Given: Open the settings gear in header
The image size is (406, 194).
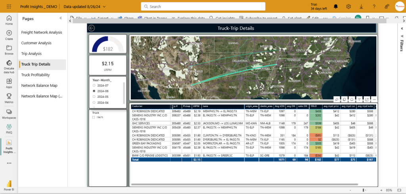Looking at the screenshot, I should pos(349,6).
